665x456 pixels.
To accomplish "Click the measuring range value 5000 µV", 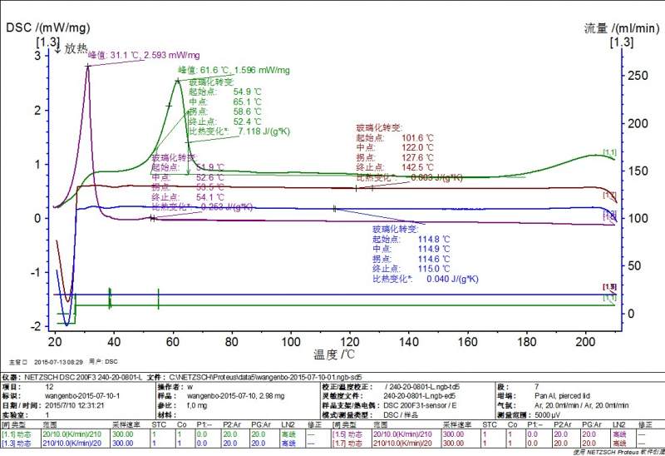I will (x=548, y=415).
